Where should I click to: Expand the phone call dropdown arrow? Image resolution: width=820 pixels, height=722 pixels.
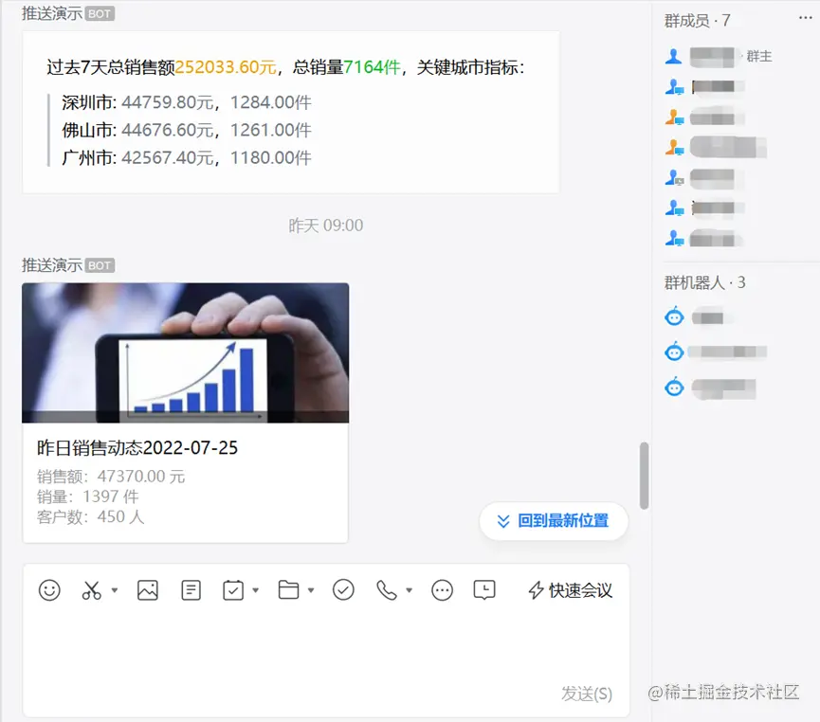(x=410, y=590)
